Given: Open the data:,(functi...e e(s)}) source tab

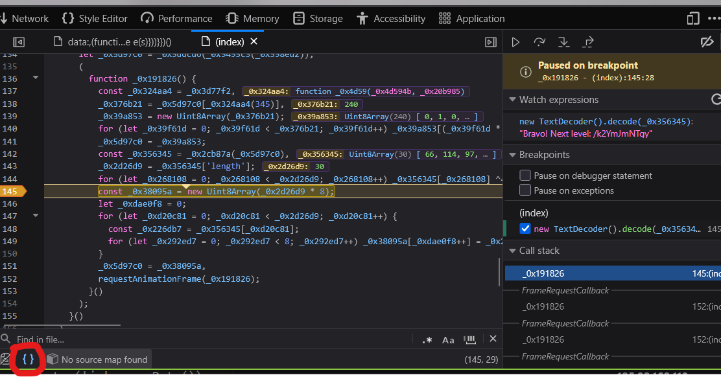Looking at the screenshot, I should click(x=113, y=42).
